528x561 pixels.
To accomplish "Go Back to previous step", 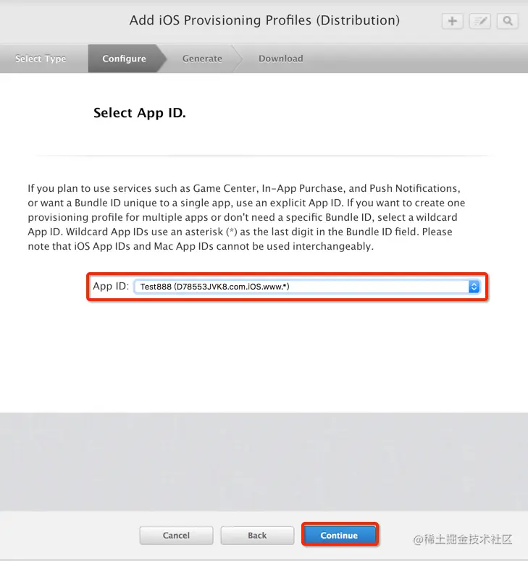I will tap(257, 535).
